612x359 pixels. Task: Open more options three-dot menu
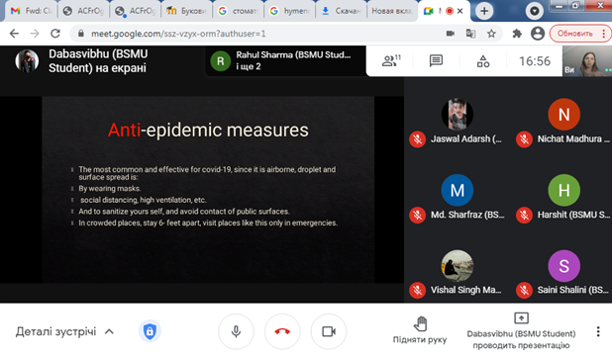(x=598, y=331)
